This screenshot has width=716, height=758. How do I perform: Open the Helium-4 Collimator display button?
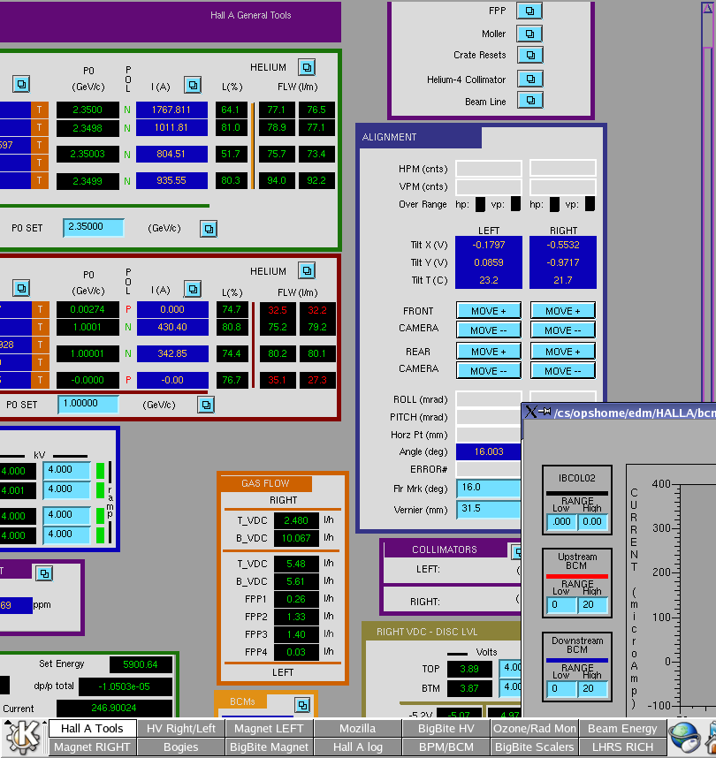[529, 79]
